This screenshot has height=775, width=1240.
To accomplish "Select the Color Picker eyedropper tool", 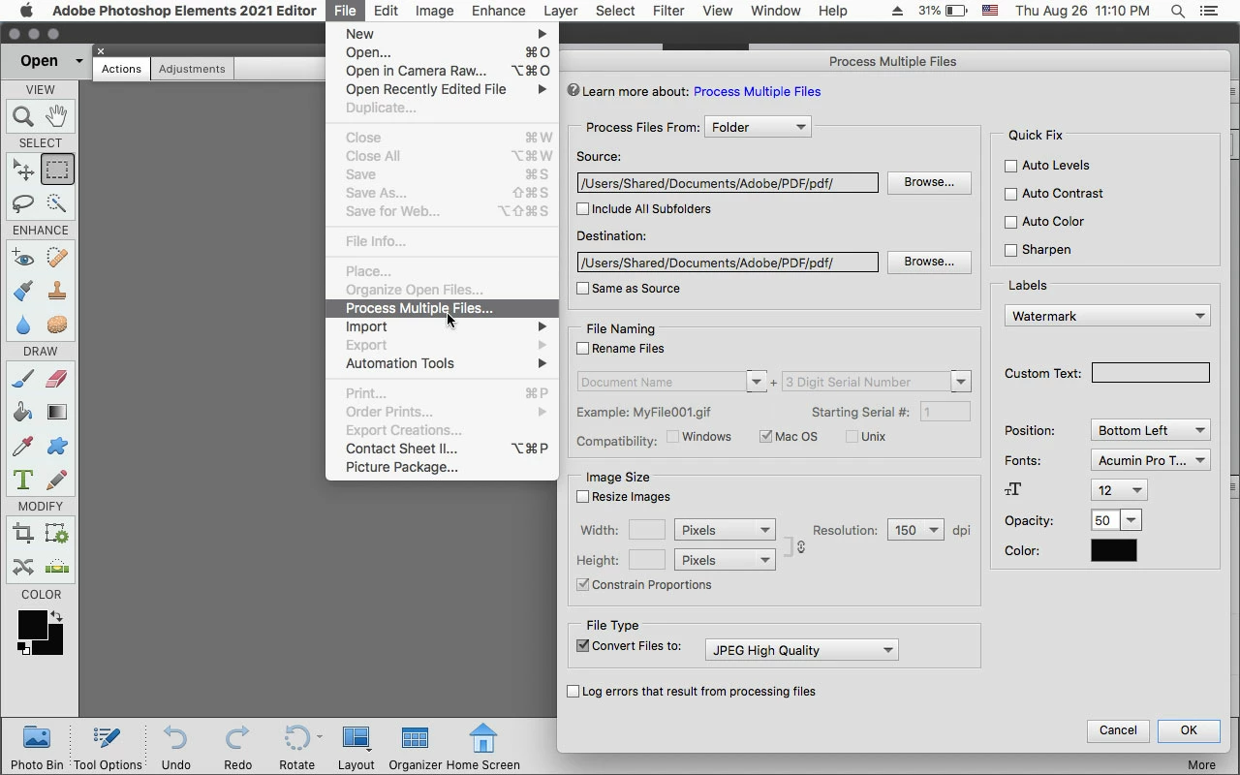I will pyautogui.click(x=23, y=446).
